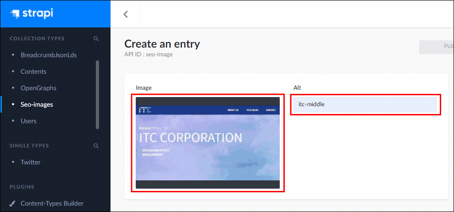Search collection types with magnifier icon
Viewport: 454px width, 212px height.
click(x=96, y=39)
